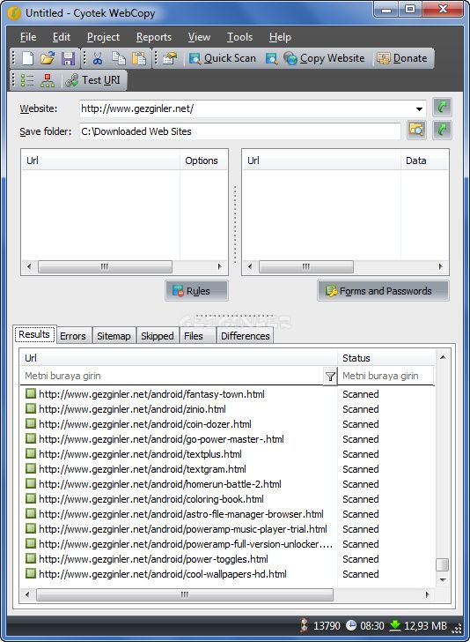Open the View menu
This screenshot has height=642, width=470.
[x=199, y=37]
